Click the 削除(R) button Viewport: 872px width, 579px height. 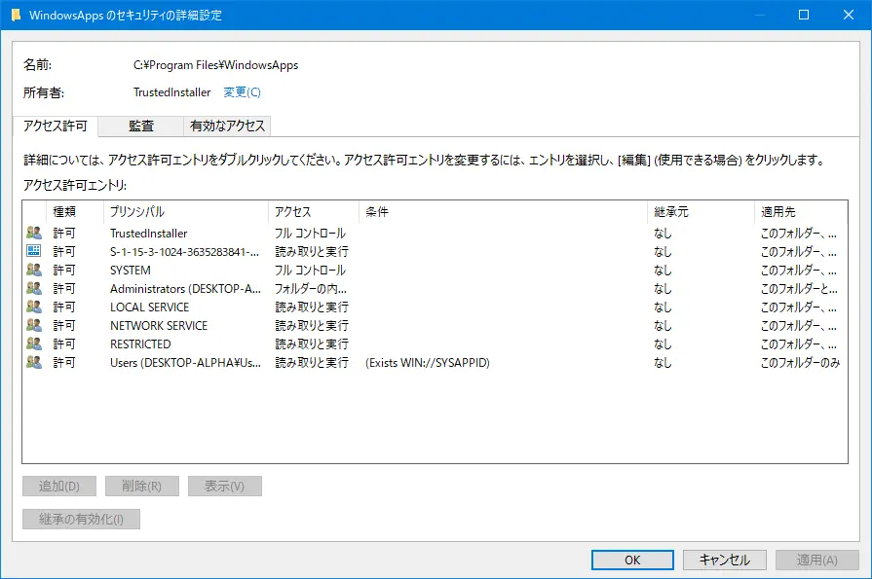point(142,487)
